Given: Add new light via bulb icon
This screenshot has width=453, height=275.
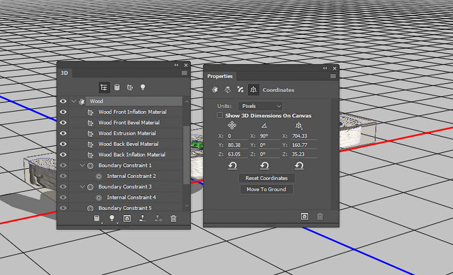Looking at the screenshot, I should tap(112, 218).
